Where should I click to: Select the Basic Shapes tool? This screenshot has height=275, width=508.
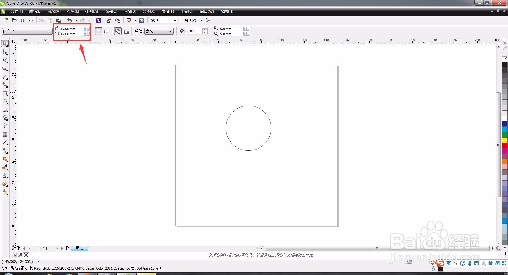coord(5,118)
